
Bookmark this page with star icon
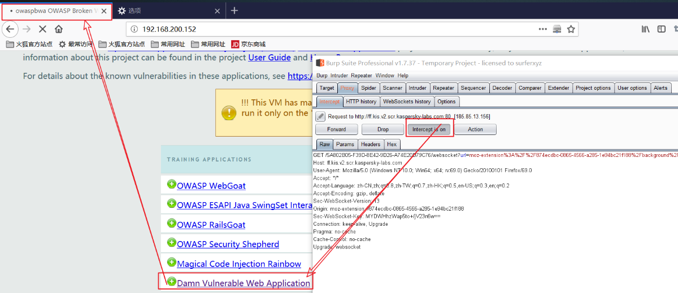[571, 29]
